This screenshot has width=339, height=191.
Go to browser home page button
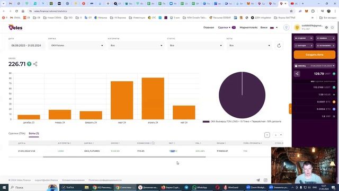pos(23,11)
